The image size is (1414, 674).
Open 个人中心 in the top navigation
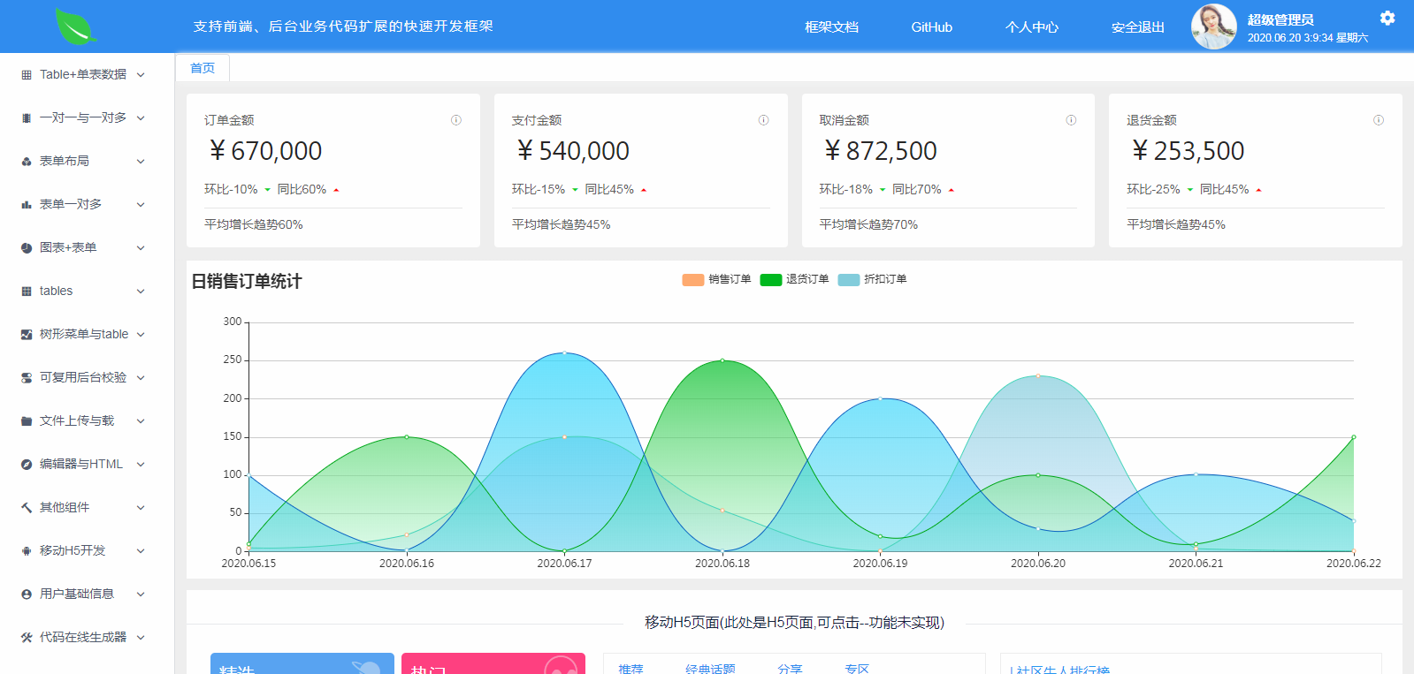pyautogui.click(x=1031, y=27)
